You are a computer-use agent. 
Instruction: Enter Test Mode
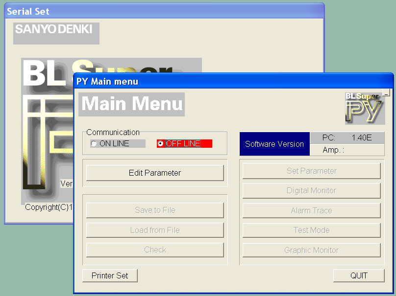click(311, 230)
